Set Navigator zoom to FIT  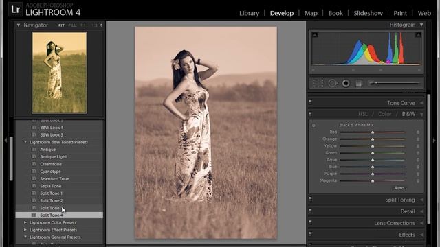(x=61, y=25)
